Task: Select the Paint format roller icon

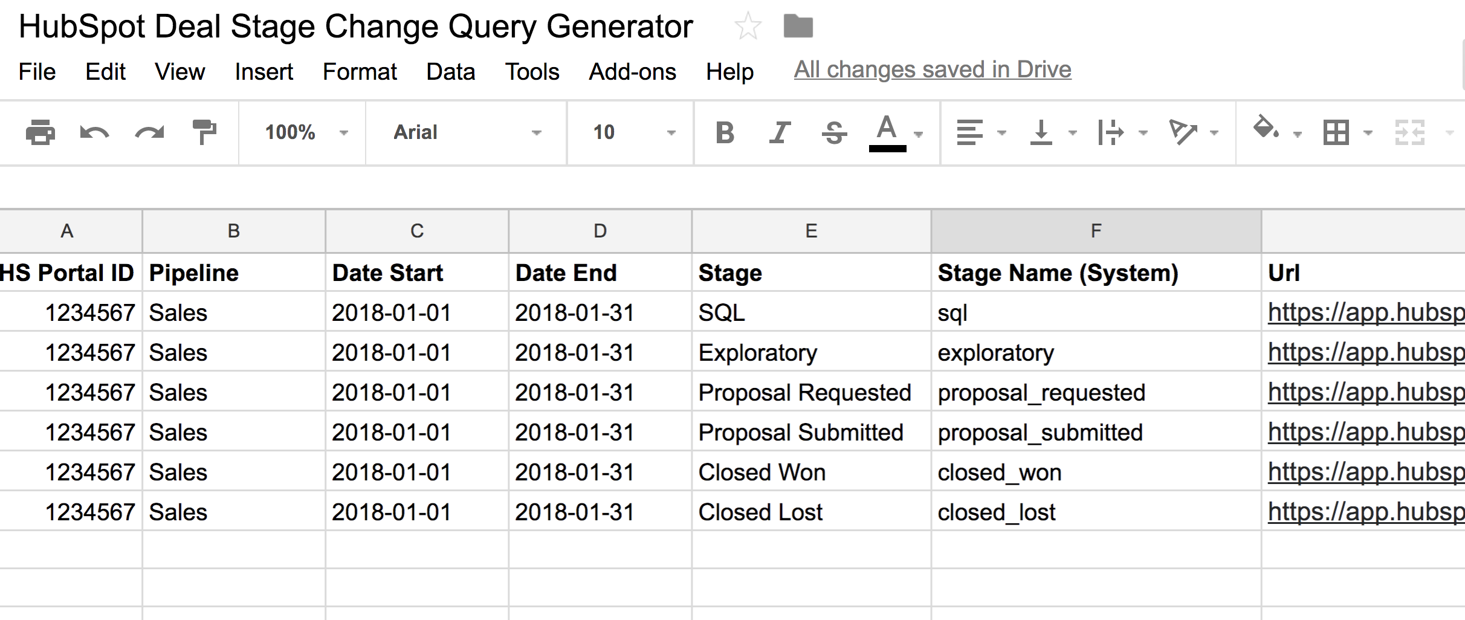Action: [x=204, y=132]
